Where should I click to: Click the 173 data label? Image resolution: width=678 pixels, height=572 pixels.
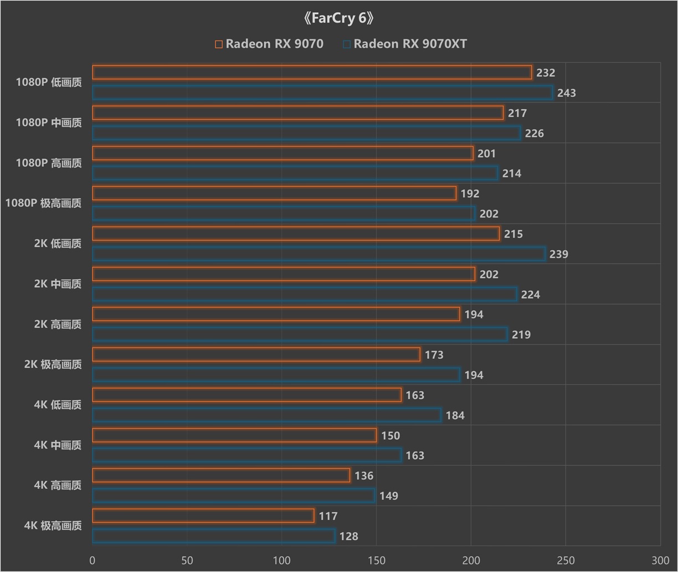[434, 355]
